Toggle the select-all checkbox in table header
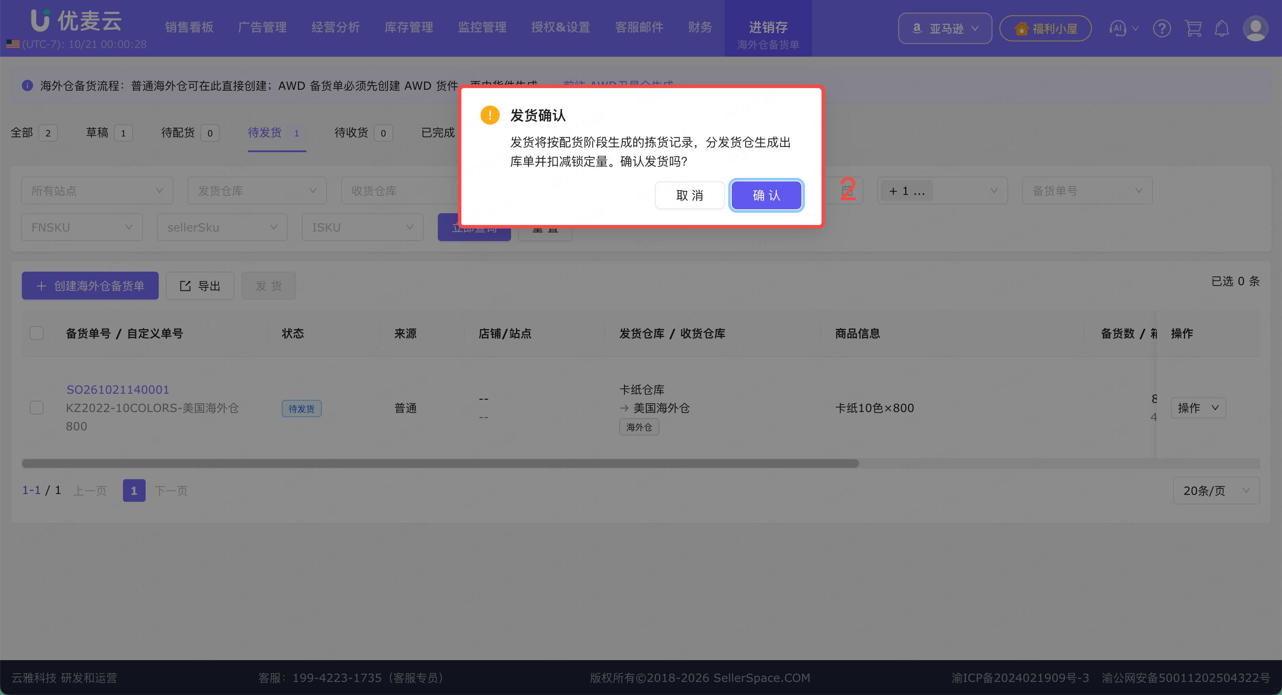Viewport: 1282px width, 695px height. click(x=36, y=333)
